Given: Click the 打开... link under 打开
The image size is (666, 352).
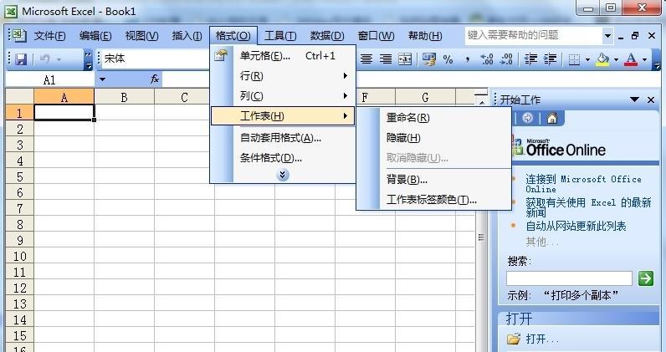Looking at the screenshot, I should point(542,339).
